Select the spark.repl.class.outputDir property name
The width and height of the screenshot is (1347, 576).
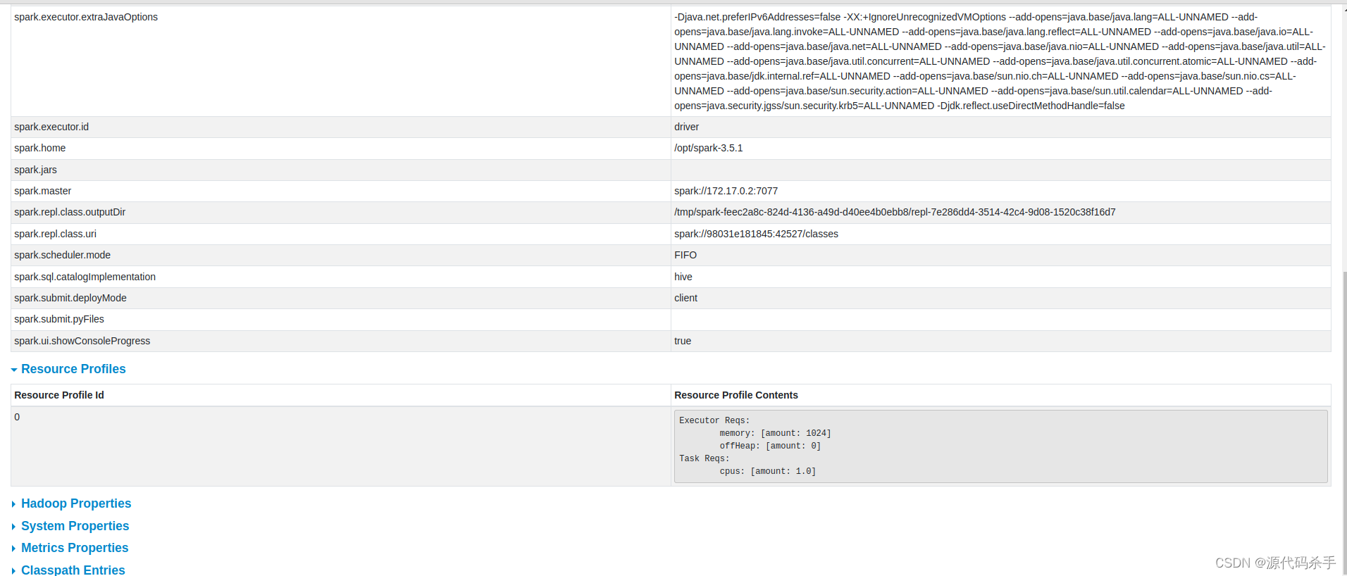tap(70, 212)
